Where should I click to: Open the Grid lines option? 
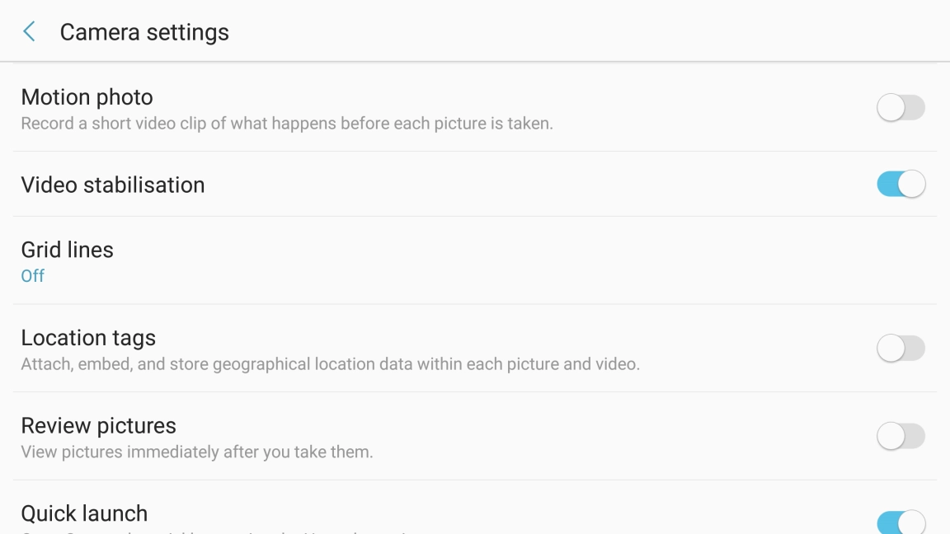68,250
